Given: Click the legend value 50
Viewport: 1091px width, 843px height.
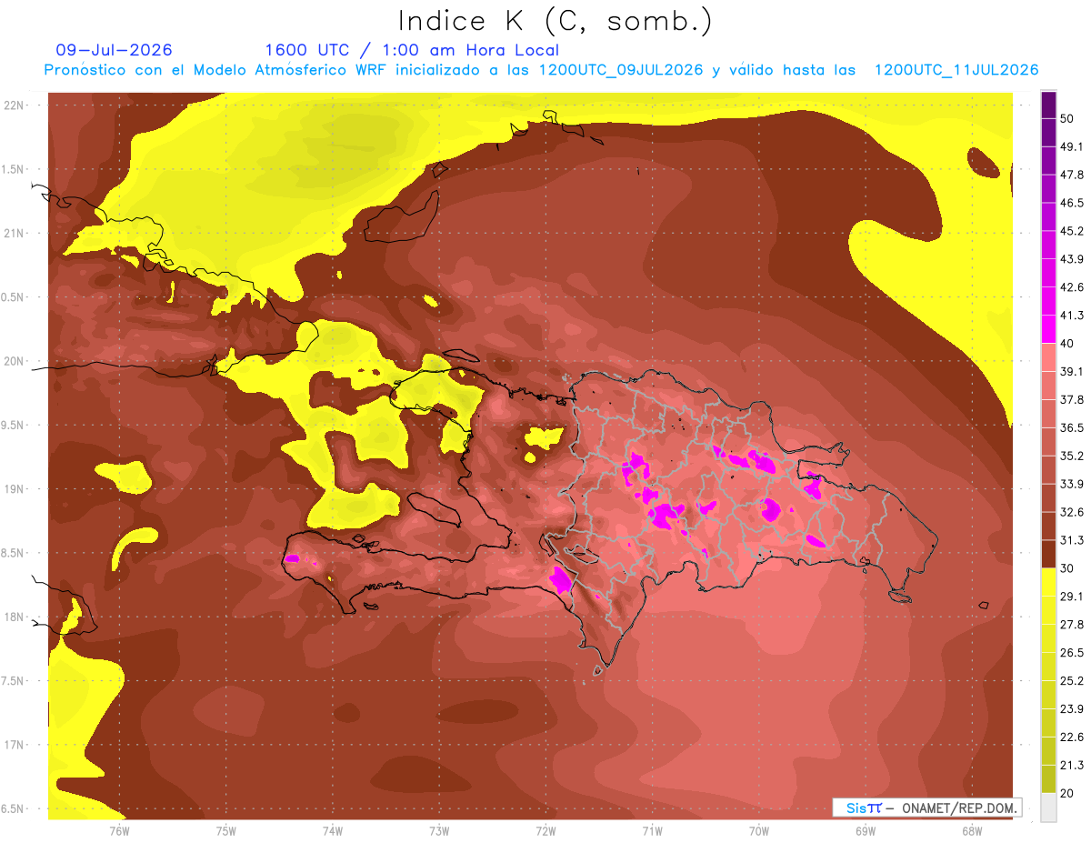Looking at the screenshot, I should (x=1066, y=118).
